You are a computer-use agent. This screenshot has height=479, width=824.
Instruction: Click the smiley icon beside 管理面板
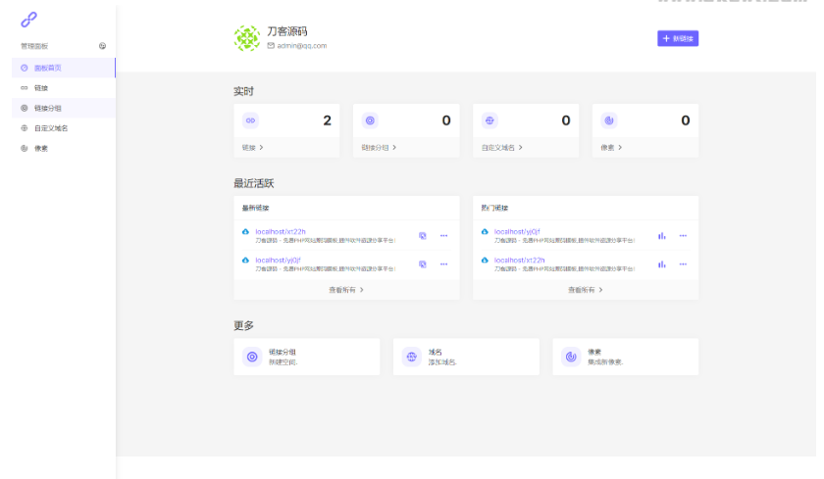pyautogui.click(x=102, y=46)
